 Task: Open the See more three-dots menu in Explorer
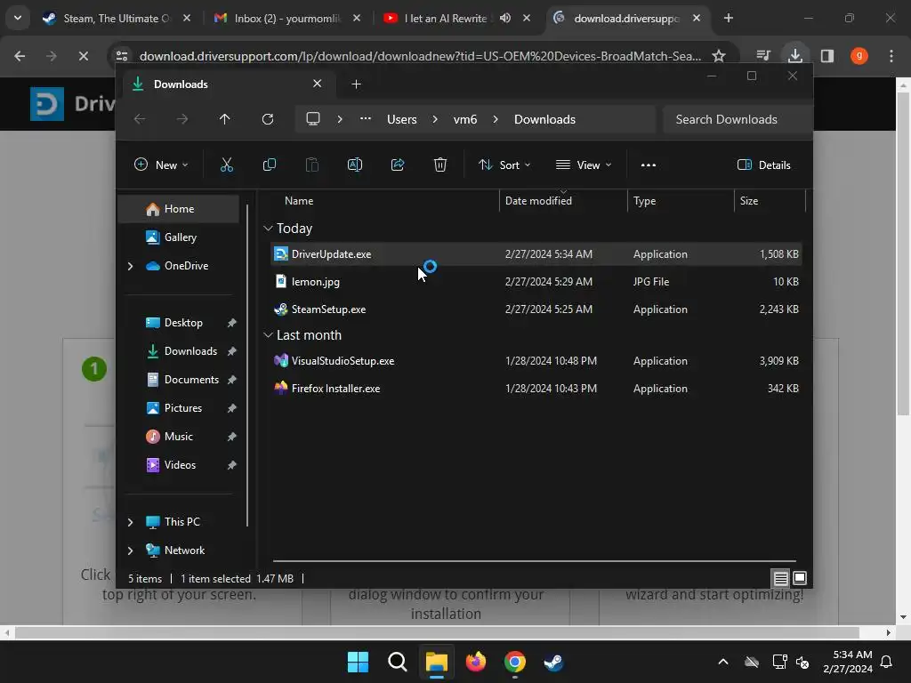click(x=649, y=165)
